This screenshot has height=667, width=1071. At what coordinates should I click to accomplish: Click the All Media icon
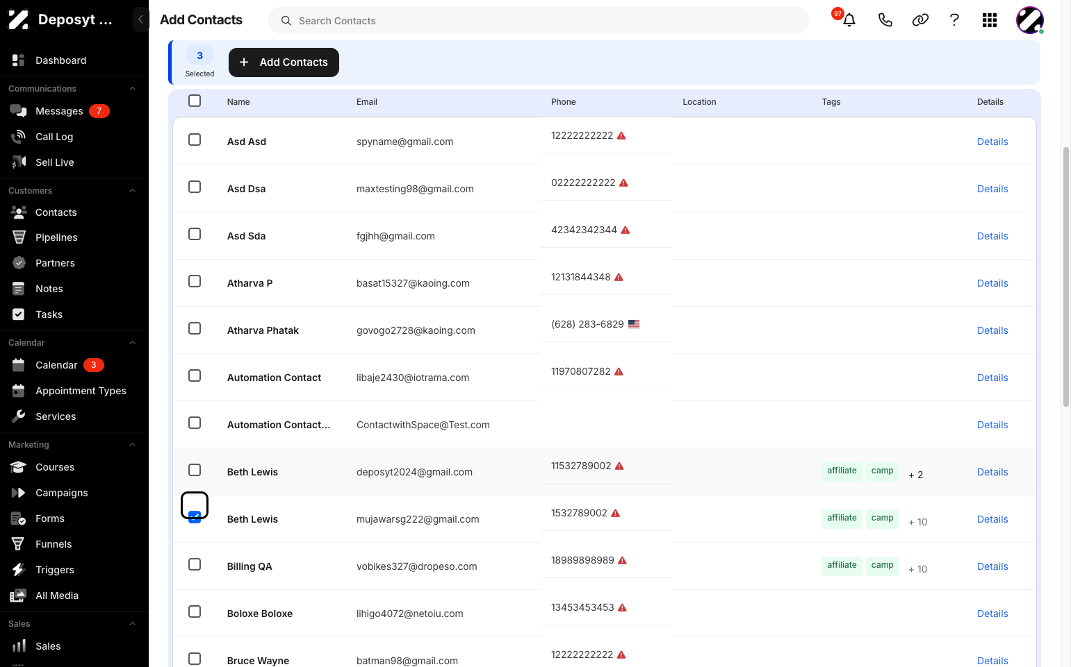click(x=19, y=596)
